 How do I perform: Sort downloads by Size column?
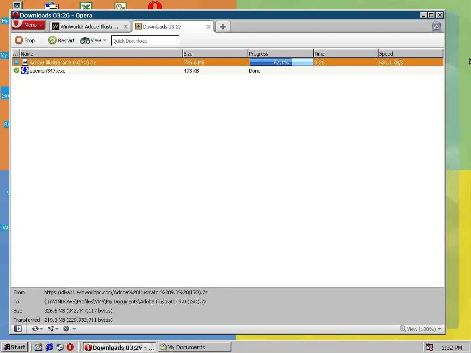click(x=215, y=54)
